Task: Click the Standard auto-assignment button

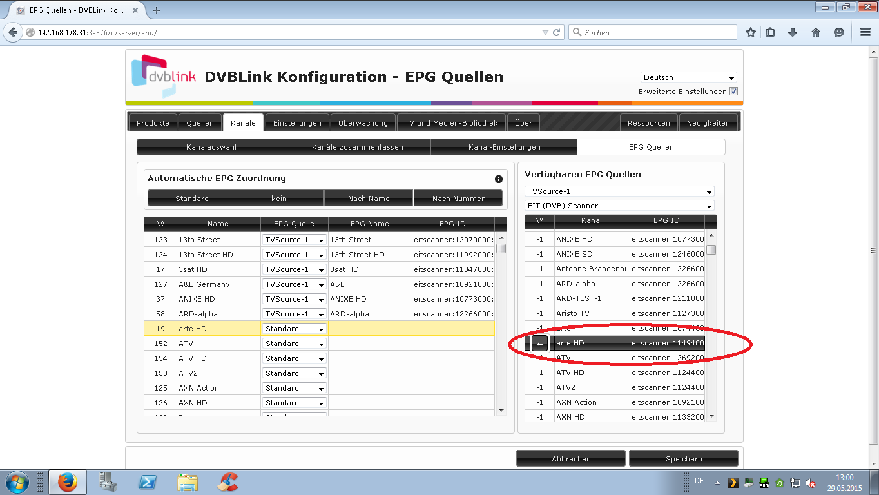Action: click(191, 199)
